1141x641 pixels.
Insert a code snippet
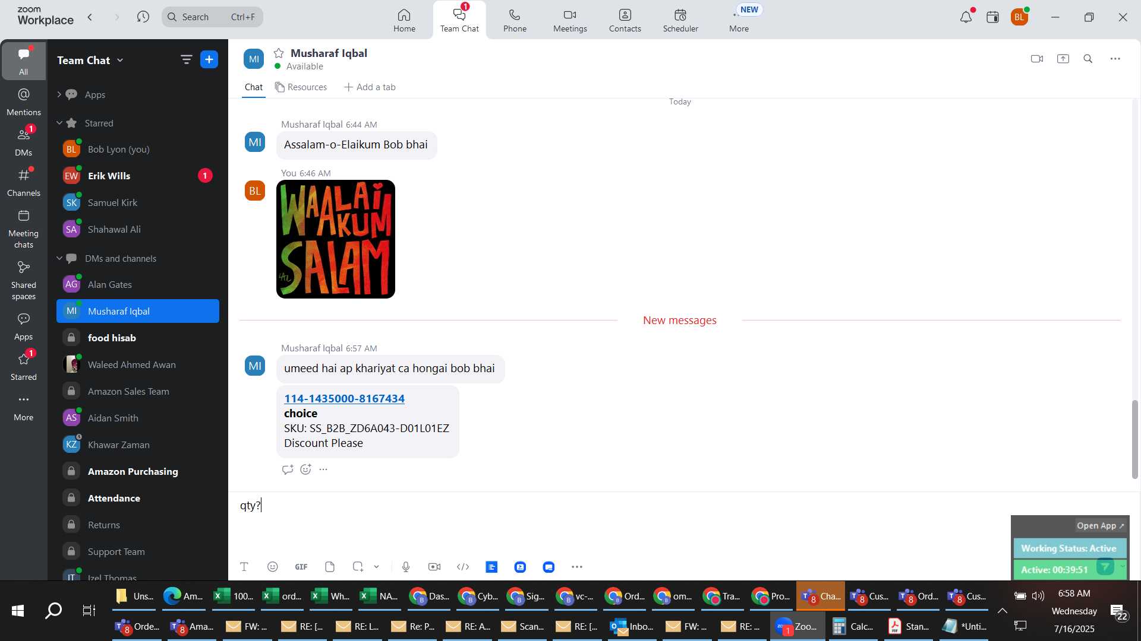pos(463,567)
